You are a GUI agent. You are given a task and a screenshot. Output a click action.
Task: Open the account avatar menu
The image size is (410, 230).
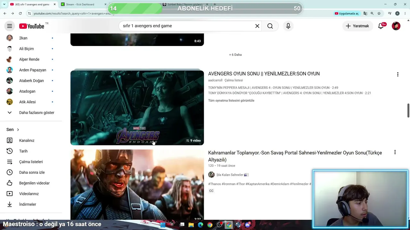coord(396,26)
